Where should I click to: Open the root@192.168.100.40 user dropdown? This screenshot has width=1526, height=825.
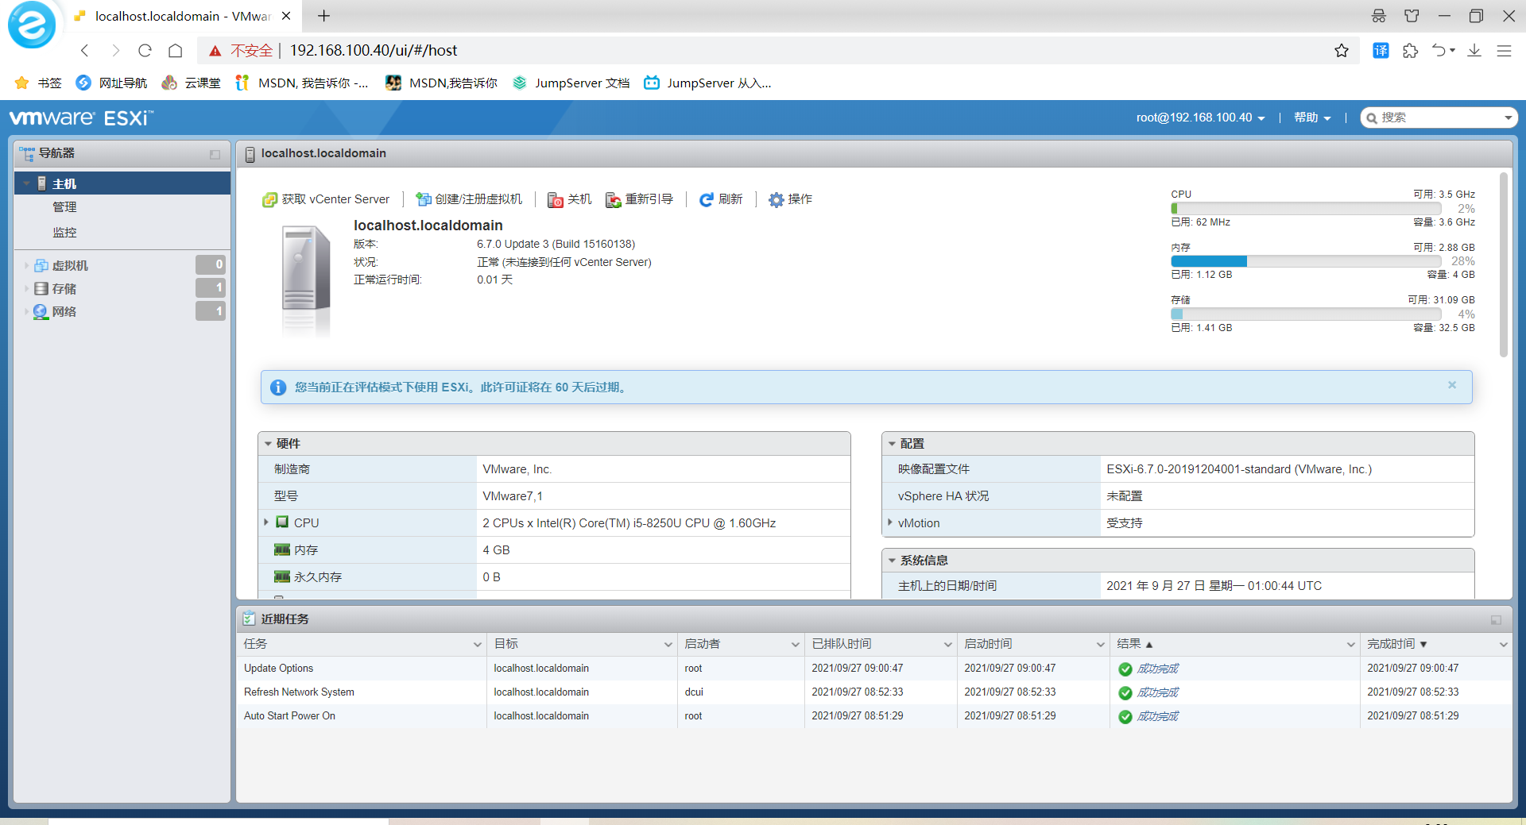point(1200,118)
